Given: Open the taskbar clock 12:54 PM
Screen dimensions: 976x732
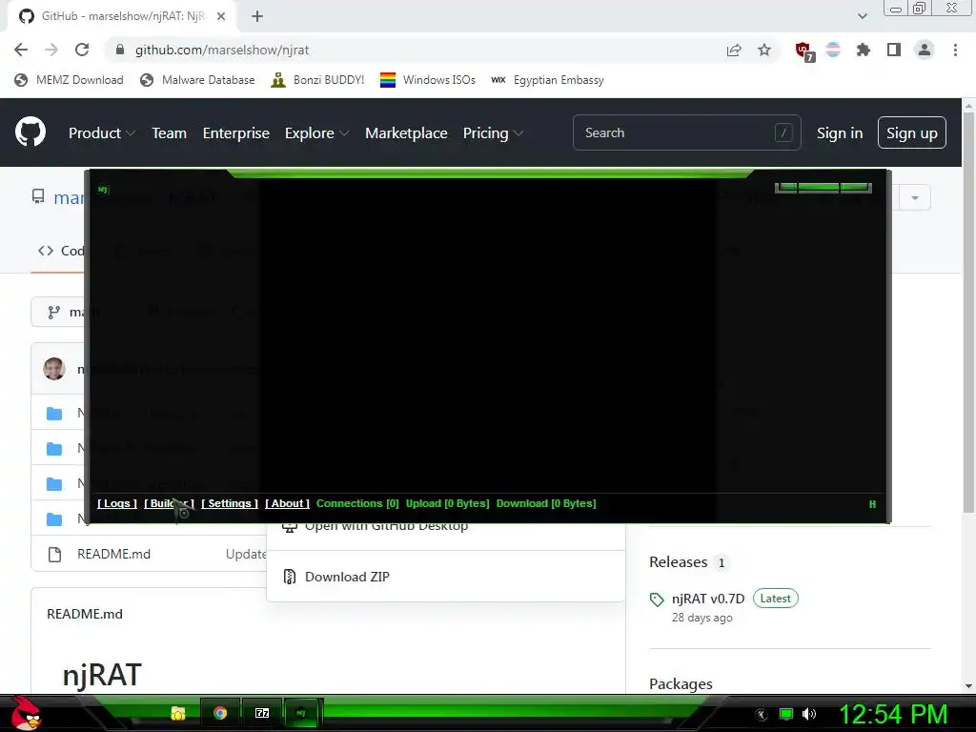Looking at the screenshot, I should click(893, 714).
